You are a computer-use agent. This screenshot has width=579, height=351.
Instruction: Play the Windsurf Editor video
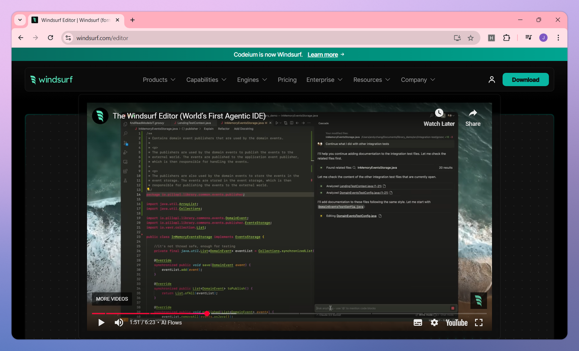point(101,323)
